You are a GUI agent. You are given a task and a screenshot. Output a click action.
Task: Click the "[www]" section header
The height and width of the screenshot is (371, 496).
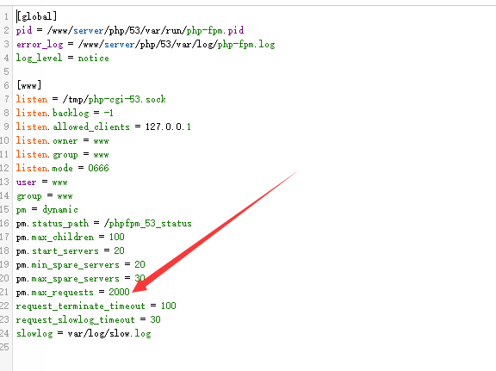click(x=29, y=85)
